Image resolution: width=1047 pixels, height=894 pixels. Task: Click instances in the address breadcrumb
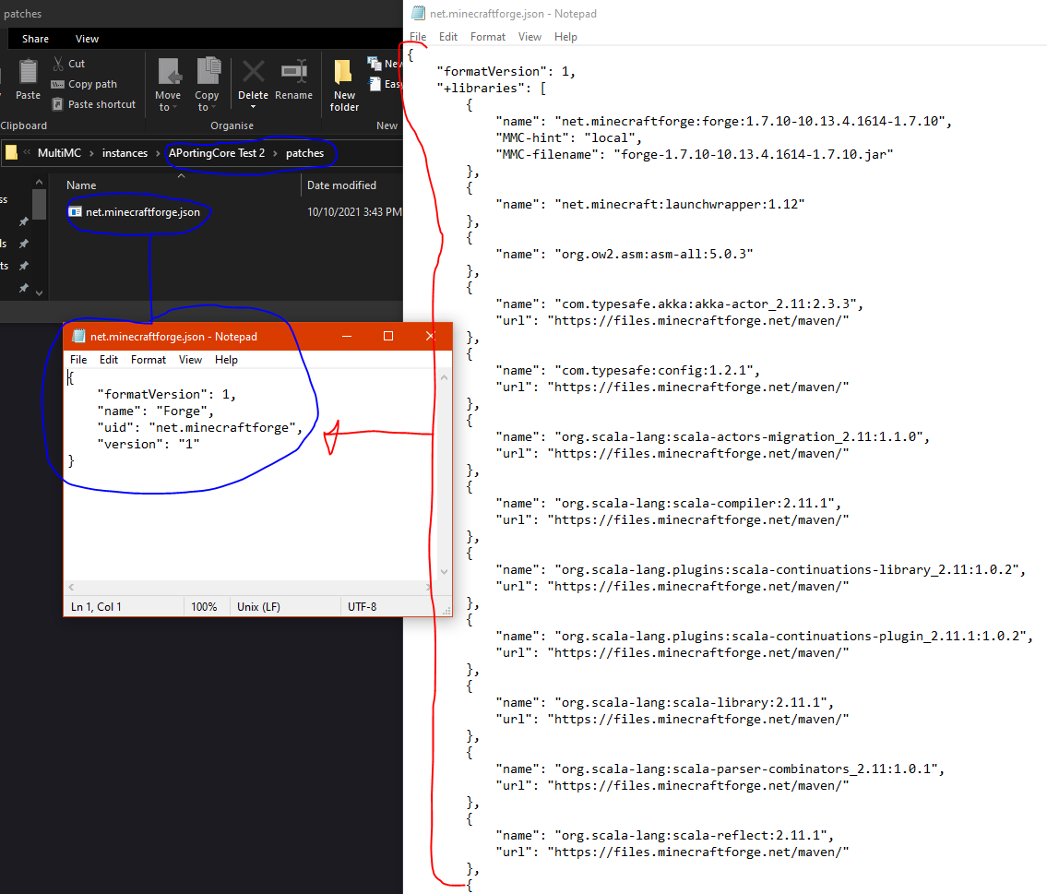point(125,153)
